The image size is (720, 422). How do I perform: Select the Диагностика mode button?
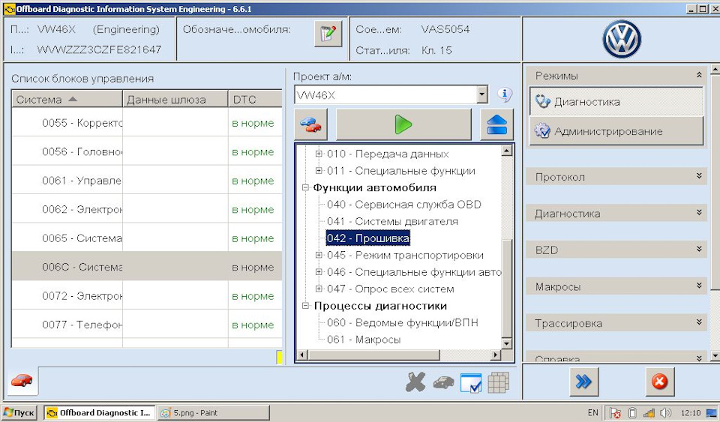[x=616, y=101]
